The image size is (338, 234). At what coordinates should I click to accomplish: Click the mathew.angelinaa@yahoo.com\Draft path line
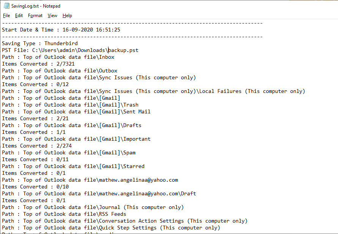[x=99, y=193]
